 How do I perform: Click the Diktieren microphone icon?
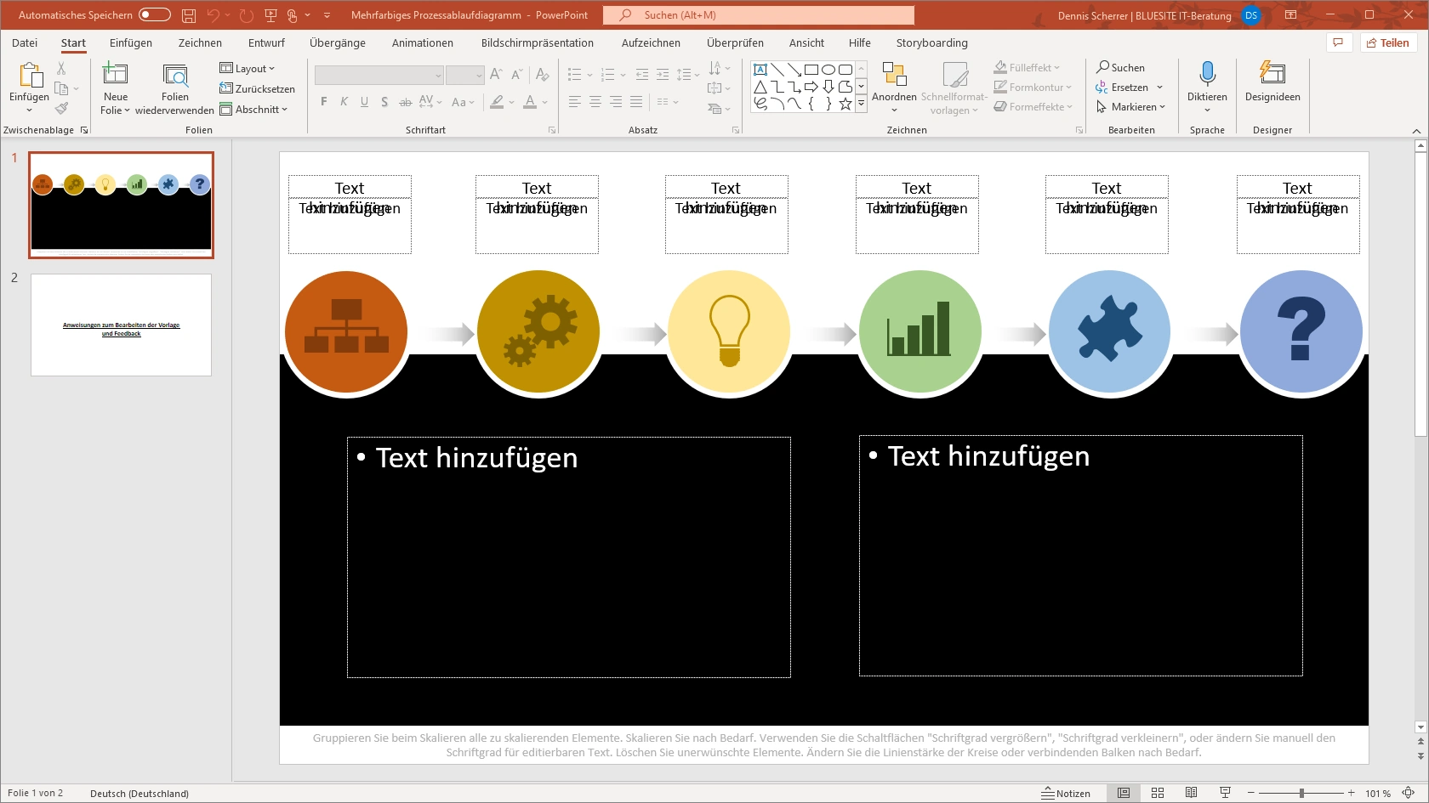(x=1207, y=74)
